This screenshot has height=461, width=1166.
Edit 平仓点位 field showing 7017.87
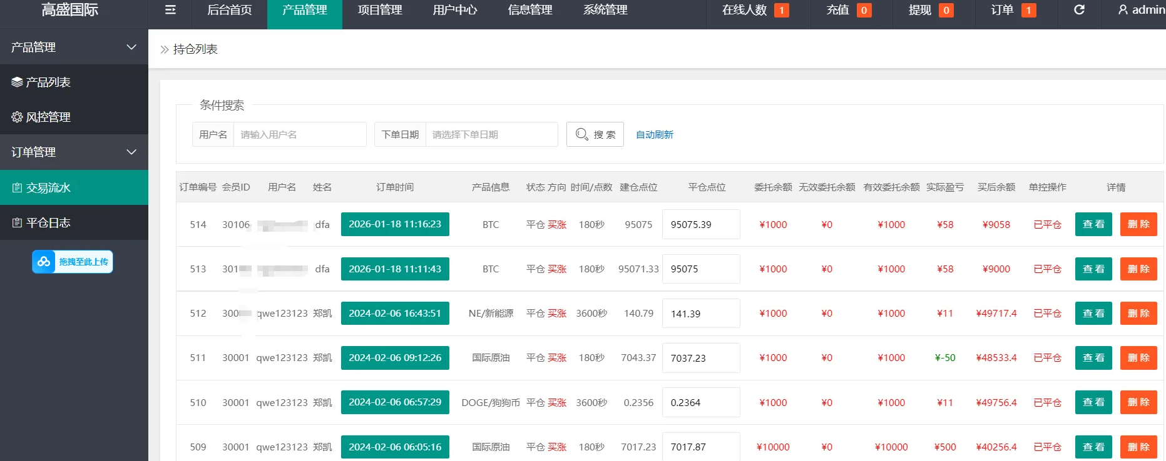coord(701,447)
